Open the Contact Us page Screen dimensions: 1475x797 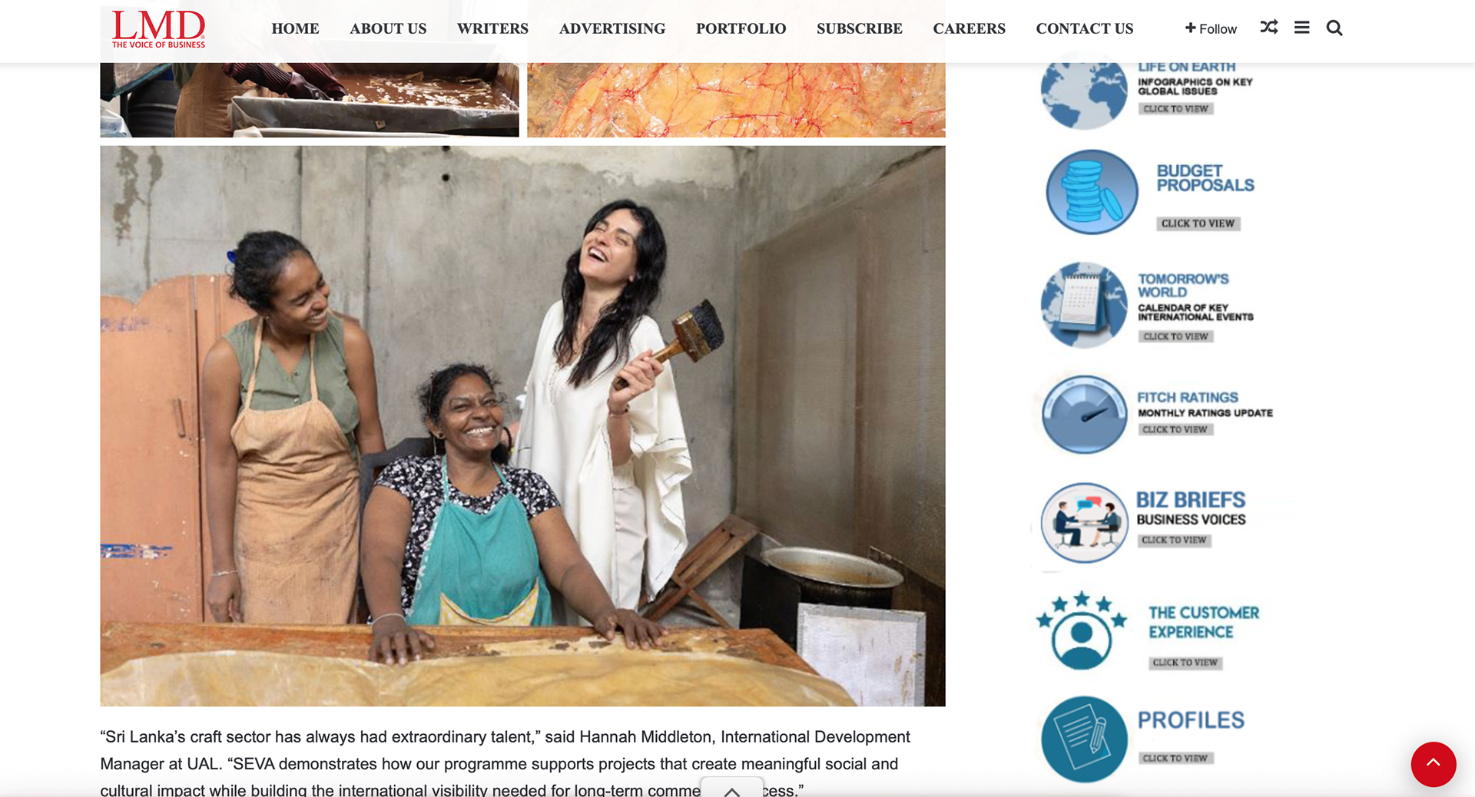(x=1084, y=28)
